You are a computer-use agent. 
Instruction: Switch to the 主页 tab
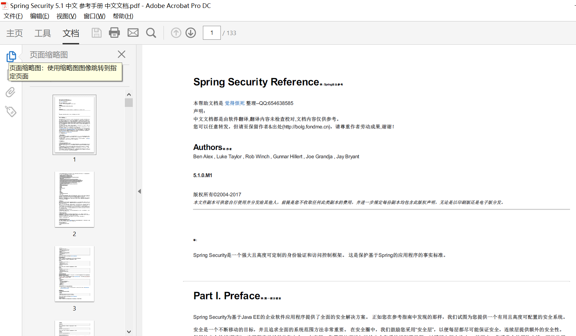(x=15, y=33)
